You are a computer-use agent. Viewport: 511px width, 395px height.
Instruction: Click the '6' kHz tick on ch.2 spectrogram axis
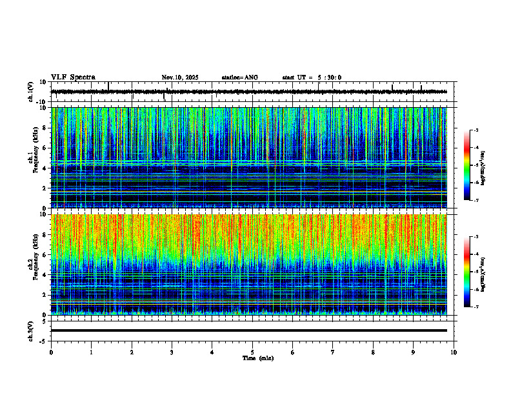click(x=45, y=255)
